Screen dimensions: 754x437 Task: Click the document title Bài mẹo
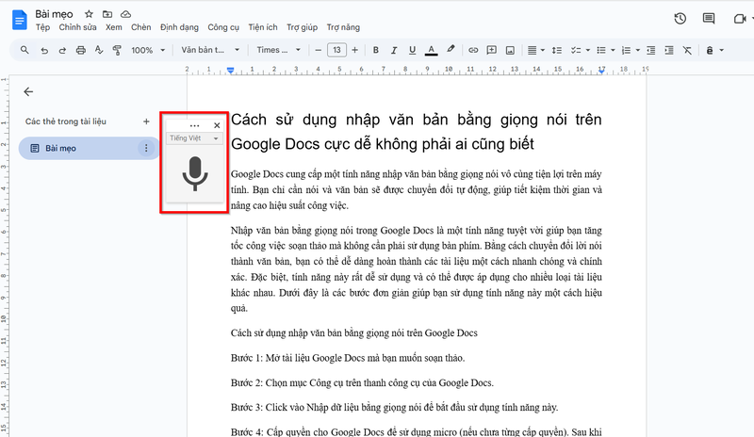pyautogui.click(x=54, y=14)
